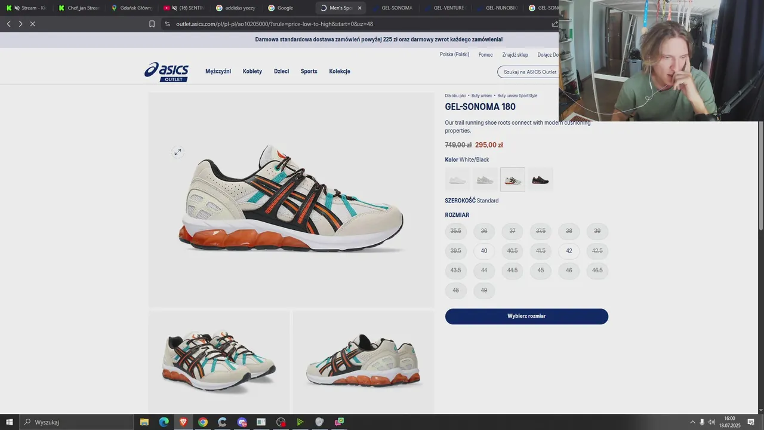Select the White/Black orange-sole color swatch
The height and width of the screenshot is (430, 764).
click(513, 180)
